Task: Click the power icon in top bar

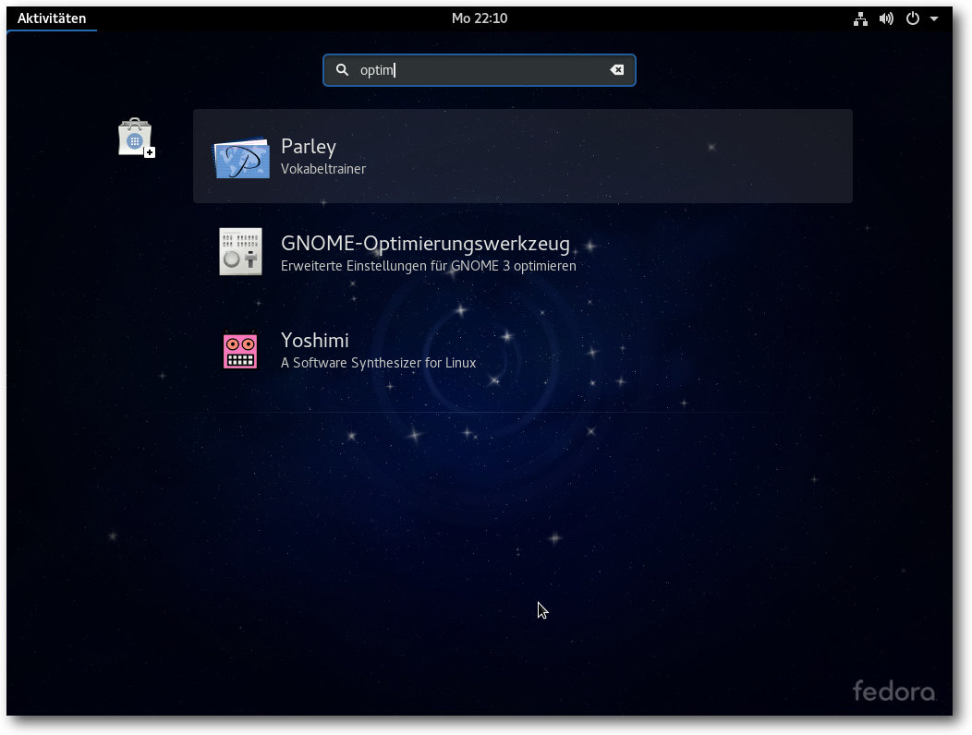Action: [x=912, y=18]
